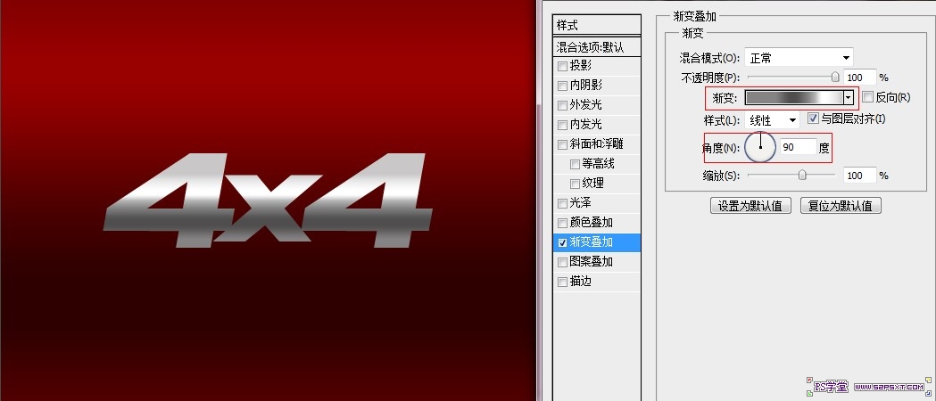Click the 不透明度 opacity slider handle
Image resolution: width=936 pixels, height=401 pixels.
tap(835, 77)
